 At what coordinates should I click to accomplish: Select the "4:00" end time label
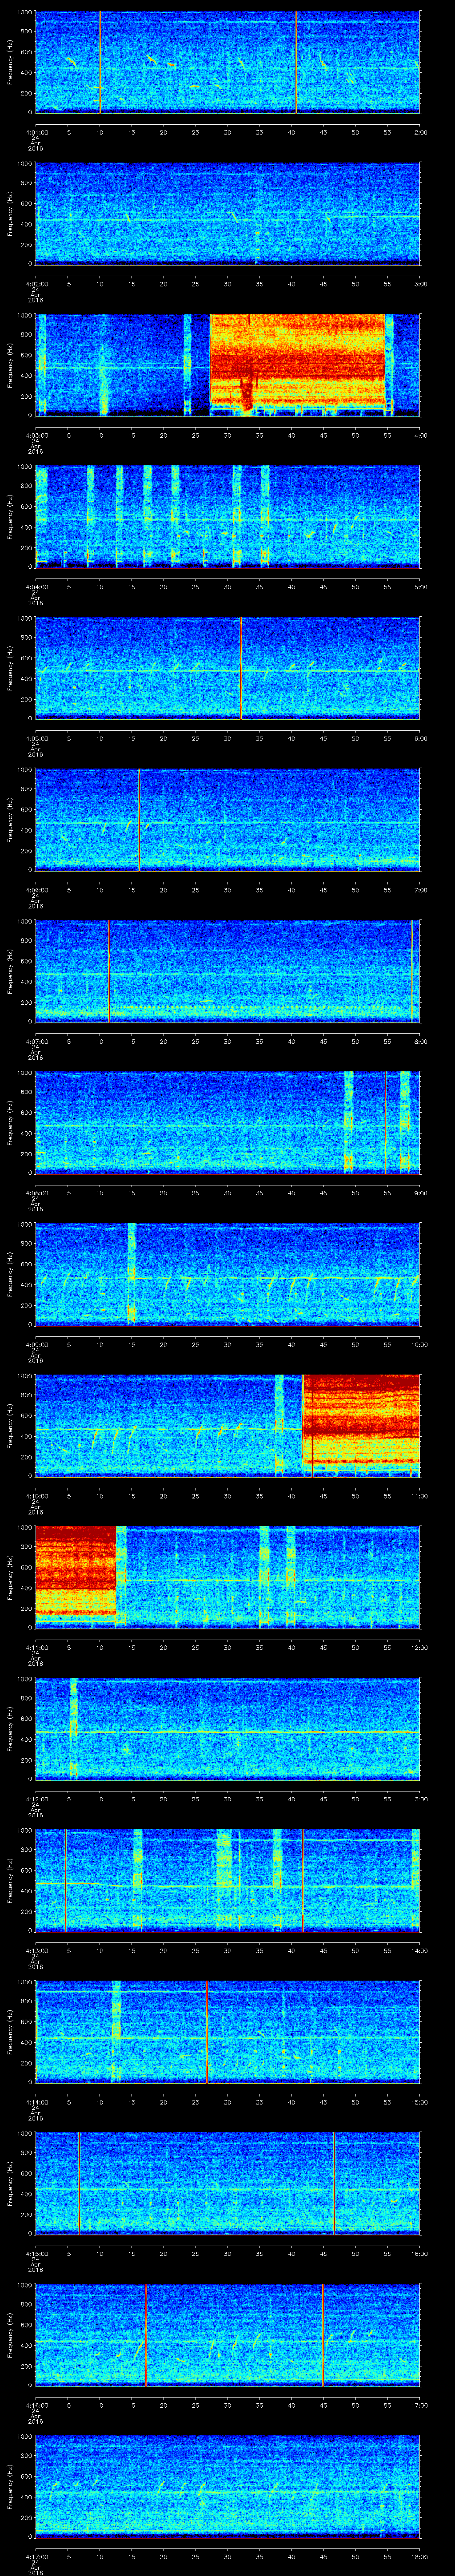420,435
